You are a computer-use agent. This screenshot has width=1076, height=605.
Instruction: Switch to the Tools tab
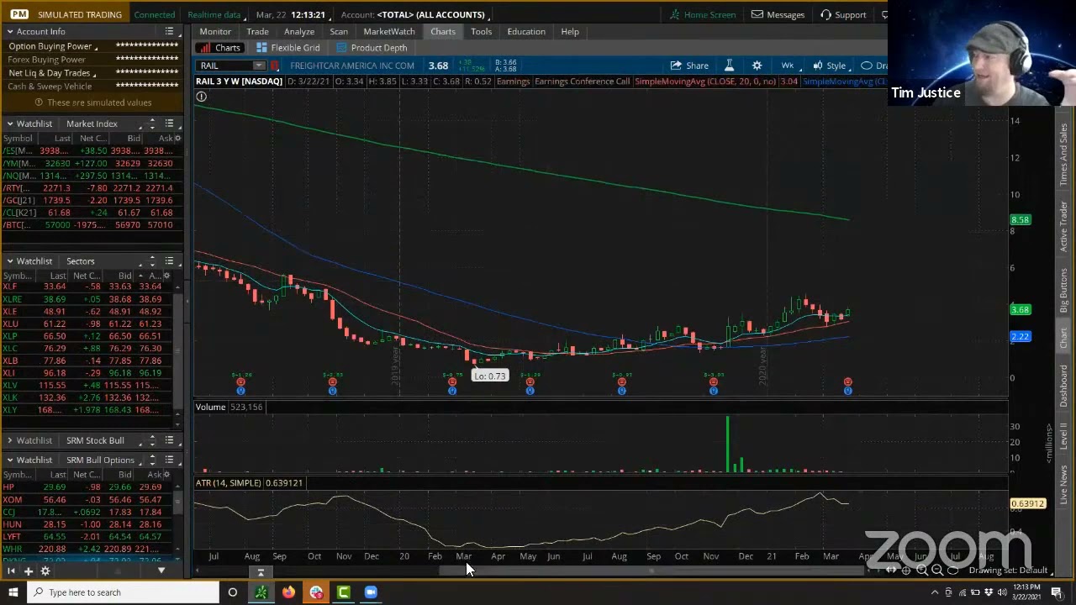pos(481,31)
